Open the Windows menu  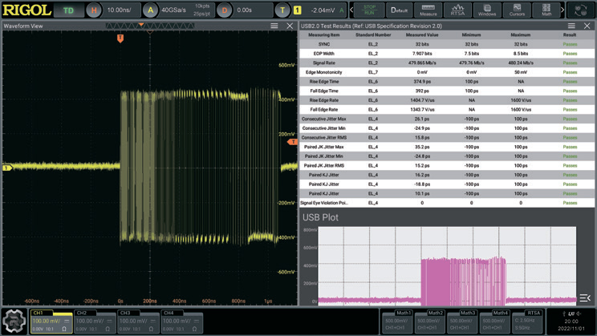click(x=487, y=10)
